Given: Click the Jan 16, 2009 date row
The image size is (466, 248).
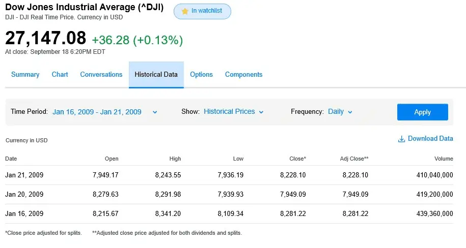Looking at the screenshot, I should tap(24, 213).
